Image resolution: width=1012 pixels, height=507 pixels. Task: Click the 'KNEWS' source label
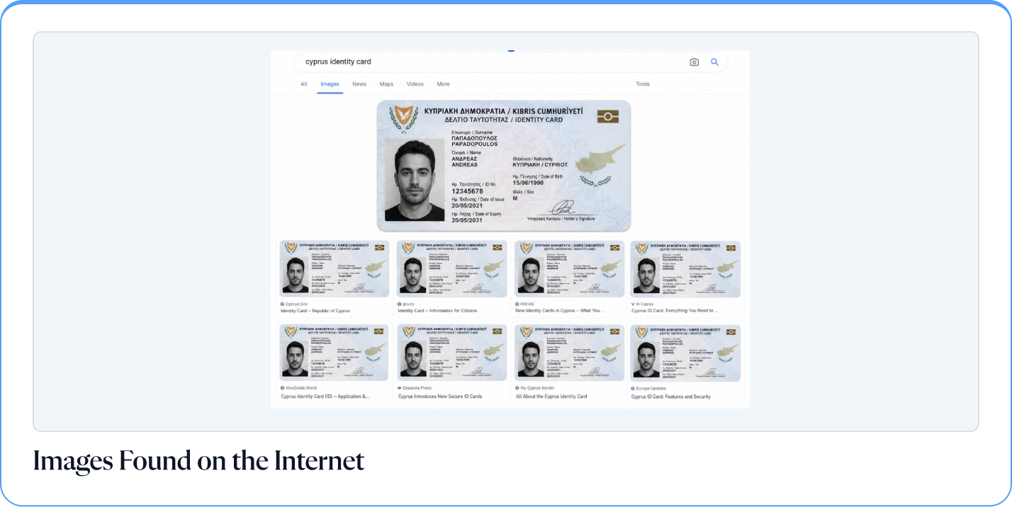[x=528, y=304]
